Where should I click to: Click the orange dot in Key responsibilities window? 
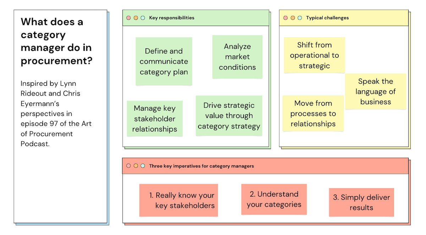click(x=136, y=18)
